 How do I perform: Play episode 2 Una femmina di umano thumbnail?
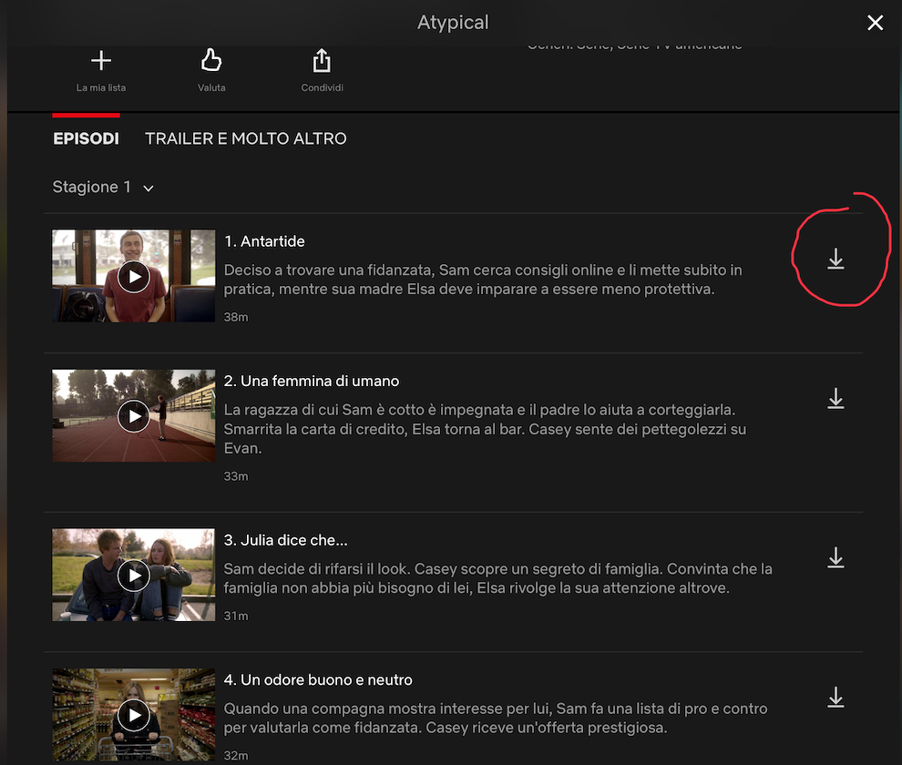coord(133,416)
